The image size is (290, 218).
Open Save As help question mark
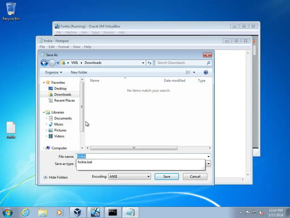coord(206,72)
